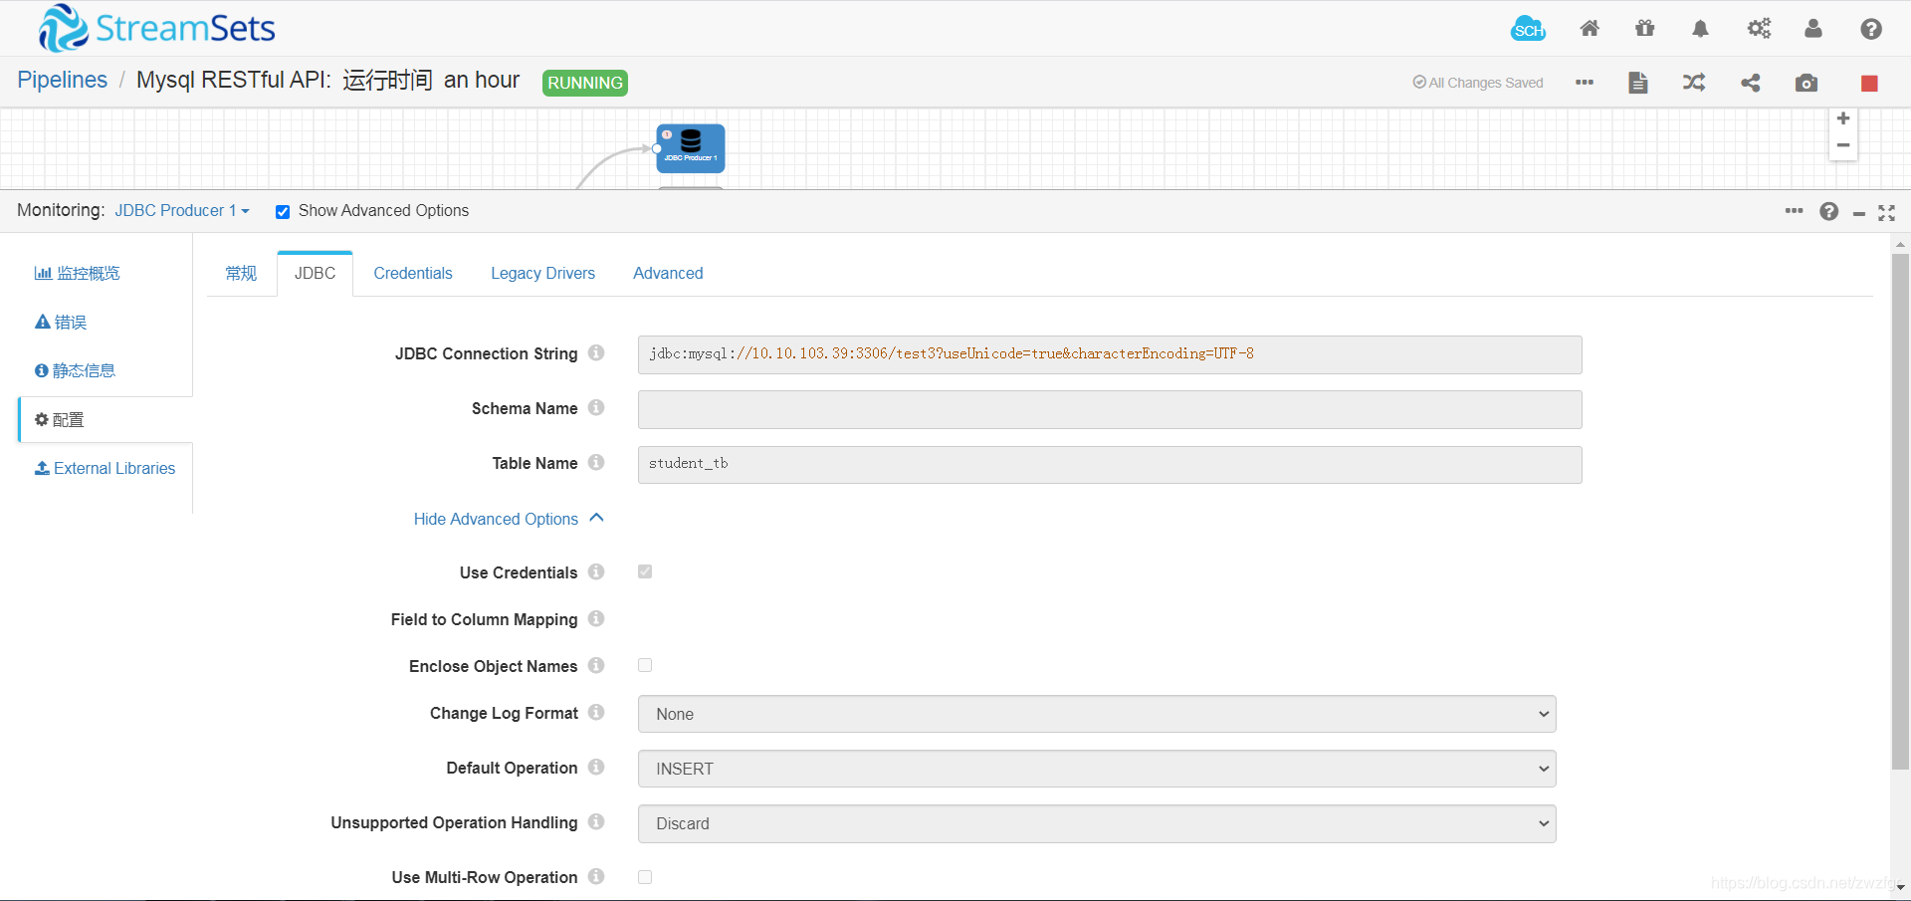Open the pipeline document icon
Screen dimensions: 1911x901
pos(1638,83)
